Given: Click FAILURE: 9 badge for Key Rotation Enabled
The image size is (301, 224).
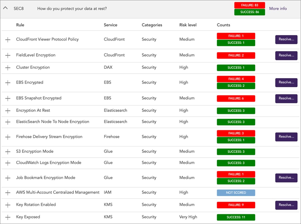Looking at the screenshot, I should point(236,205).
